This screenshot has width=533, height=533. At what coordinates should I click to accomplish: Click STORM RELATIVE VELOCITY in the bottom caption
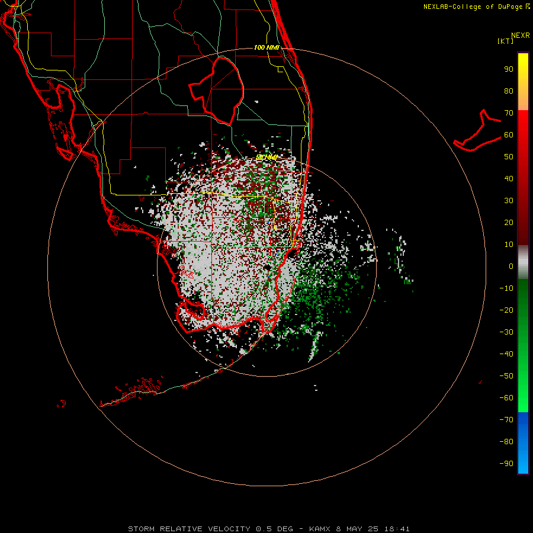[190, 529]
